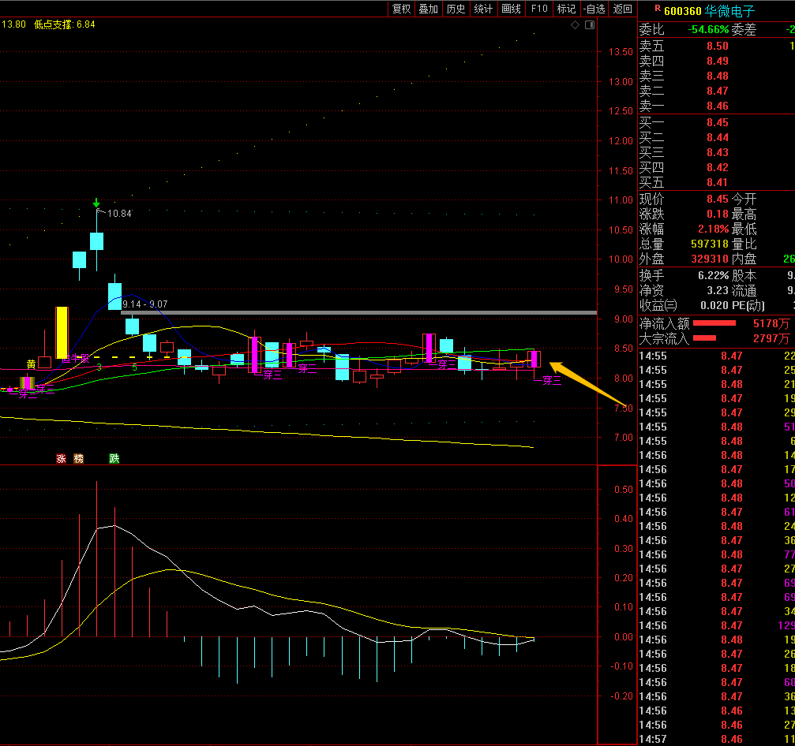Click the 标记 mark button
The height and width of the screenshot is (746, 795).
tap(566, 9)
